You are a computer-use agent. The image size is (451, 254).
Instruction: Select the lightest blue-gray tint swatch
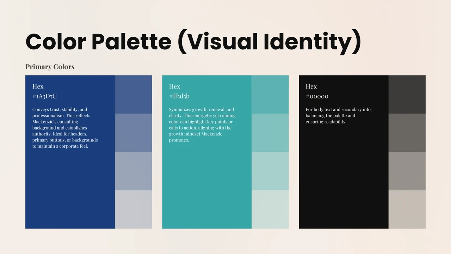134,210
